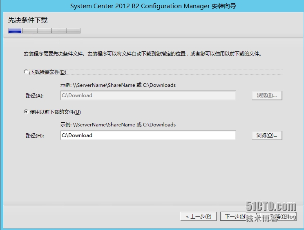Click the 路径(H): label

tap(35, 136)
